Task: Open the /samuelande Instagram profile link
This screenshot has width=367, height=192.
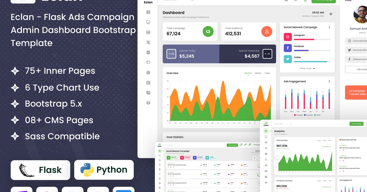Action: pyautogui.click(x=356, y=41)
